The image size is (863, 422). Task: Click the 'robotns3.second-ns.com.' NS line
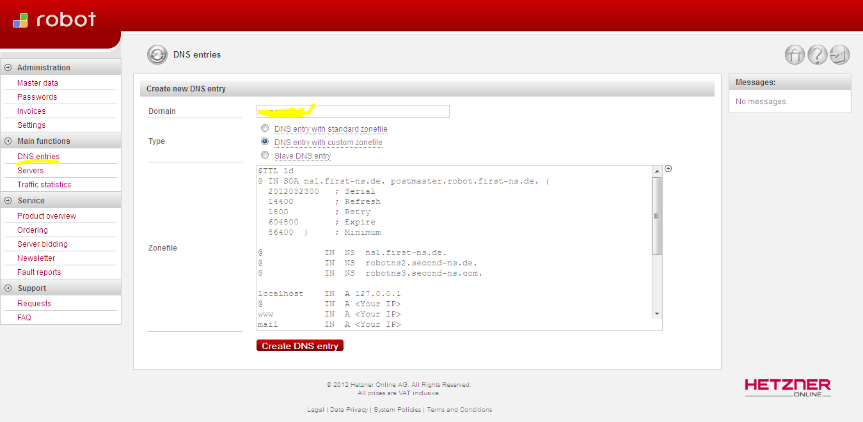370,273
